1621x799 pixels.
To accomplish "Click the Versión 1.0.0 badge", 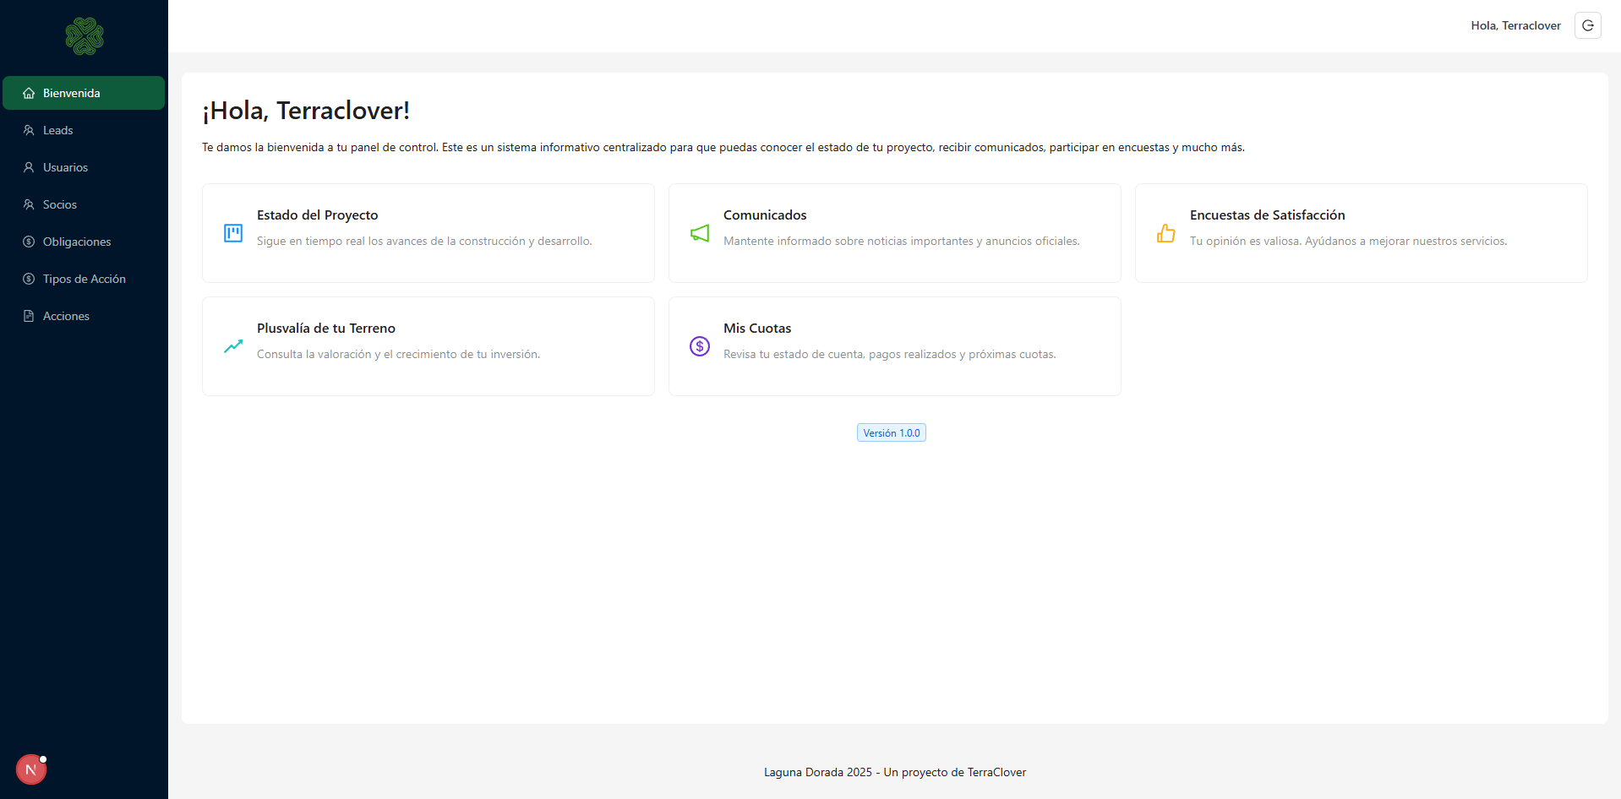I will pos(891,432).
